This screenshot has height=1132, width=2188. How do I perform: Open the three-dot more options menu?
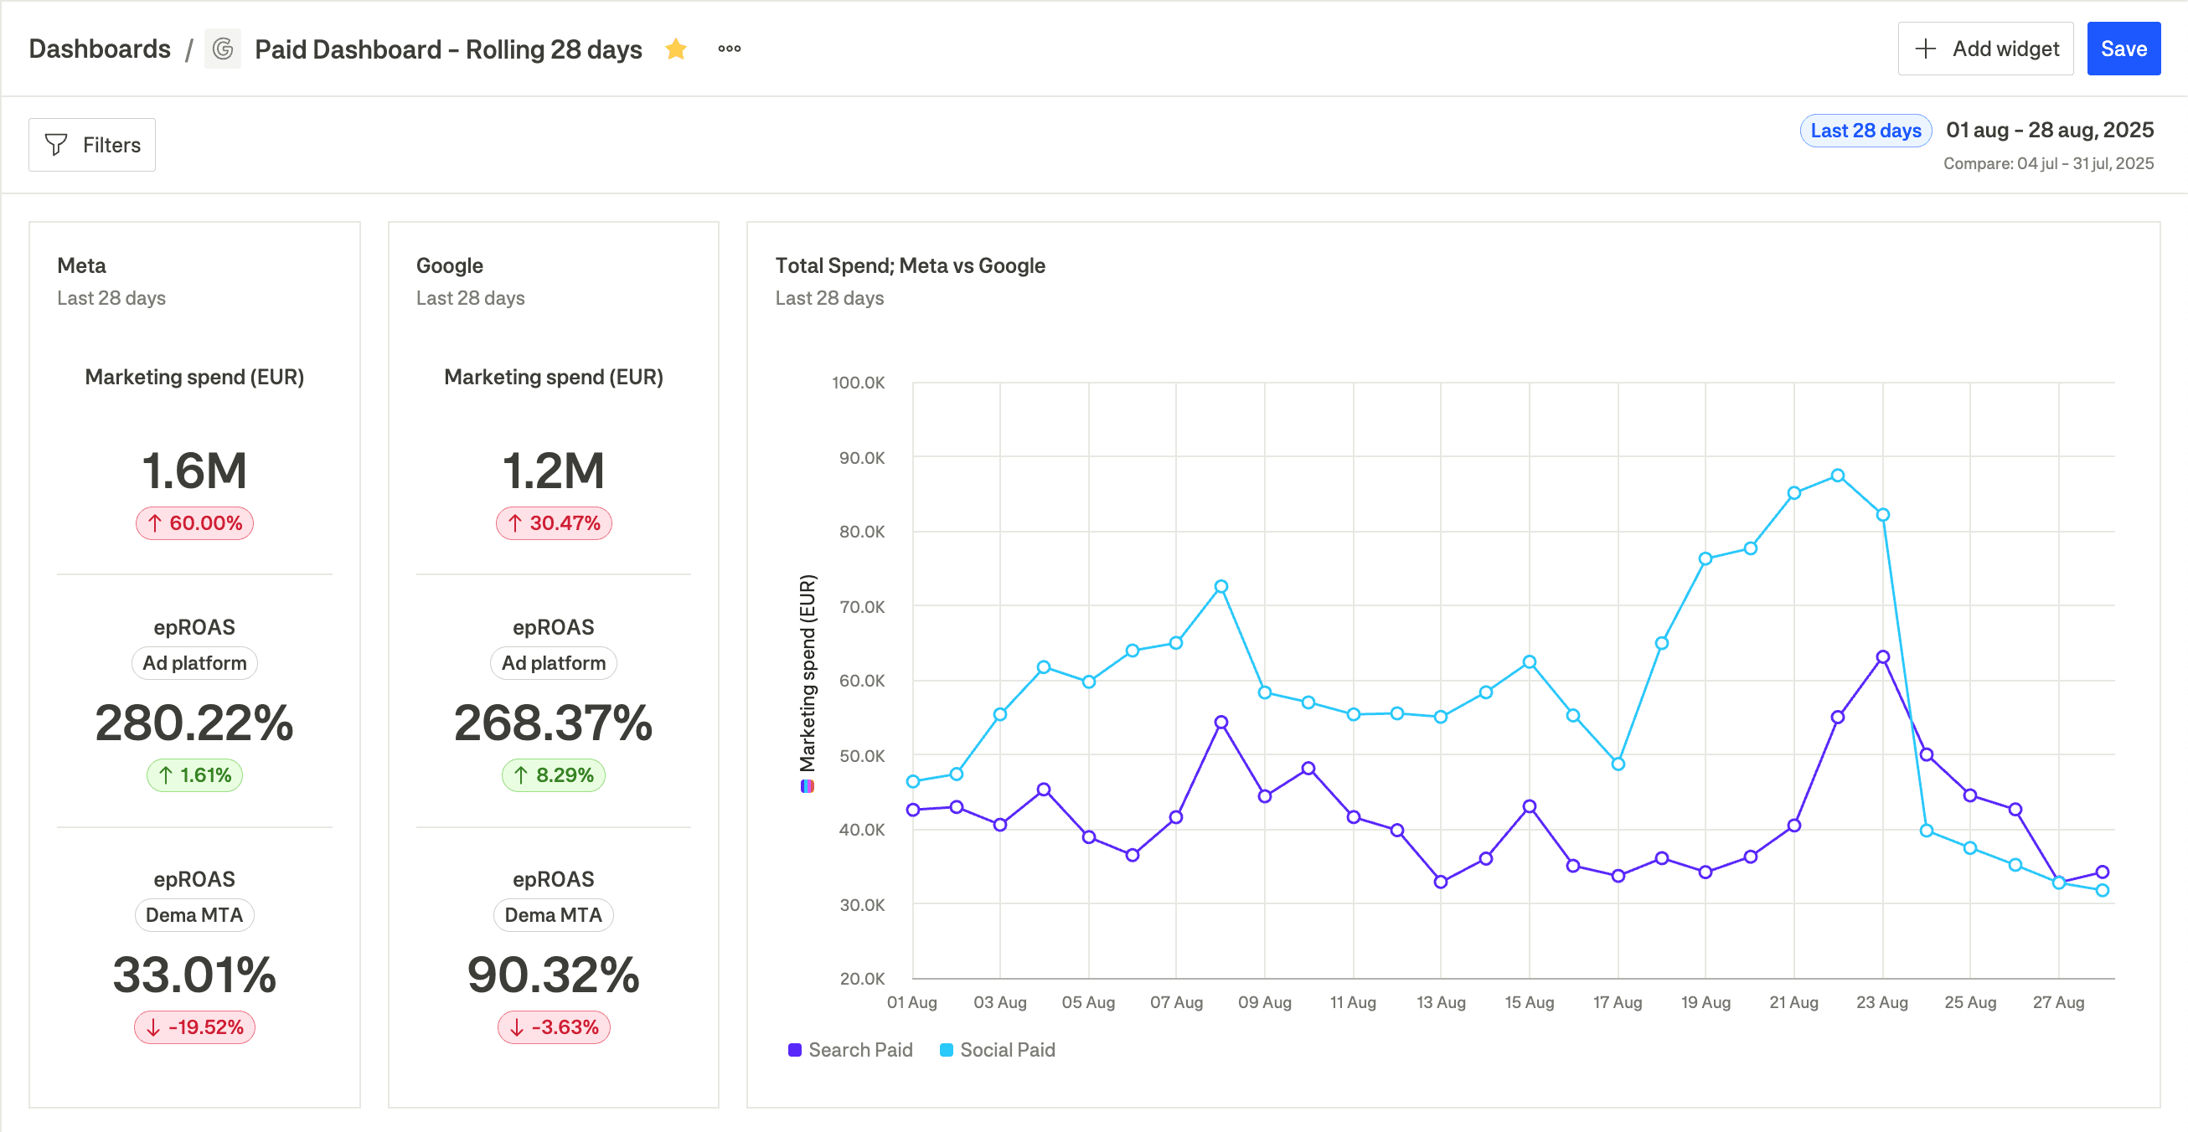(729, 49)
